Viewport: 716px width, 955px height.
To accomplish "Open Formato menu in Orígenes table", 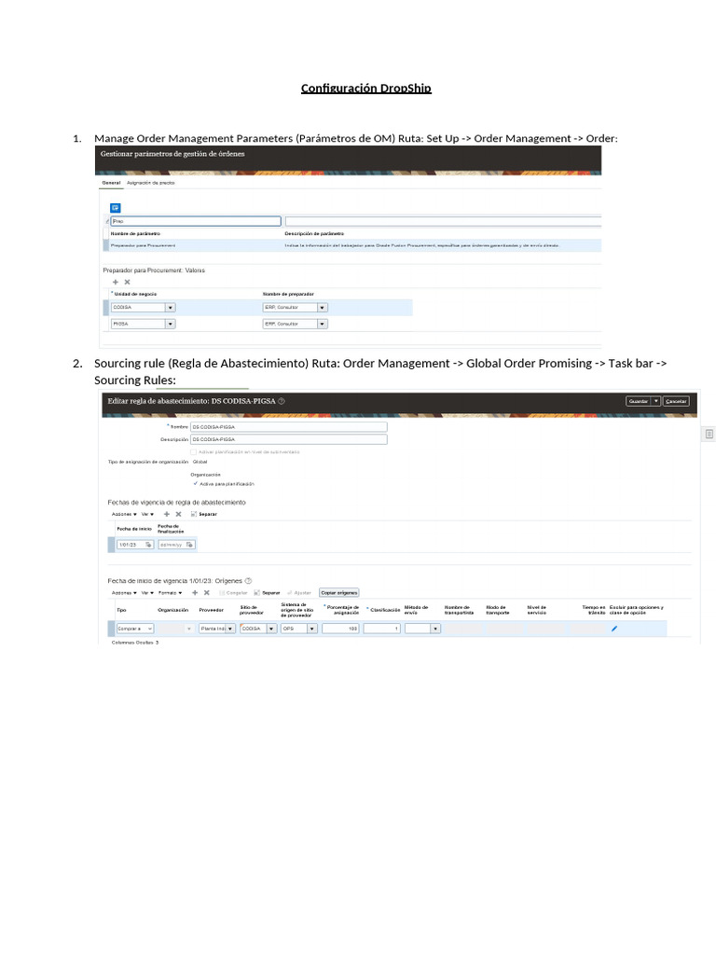I will coord(171,592).
